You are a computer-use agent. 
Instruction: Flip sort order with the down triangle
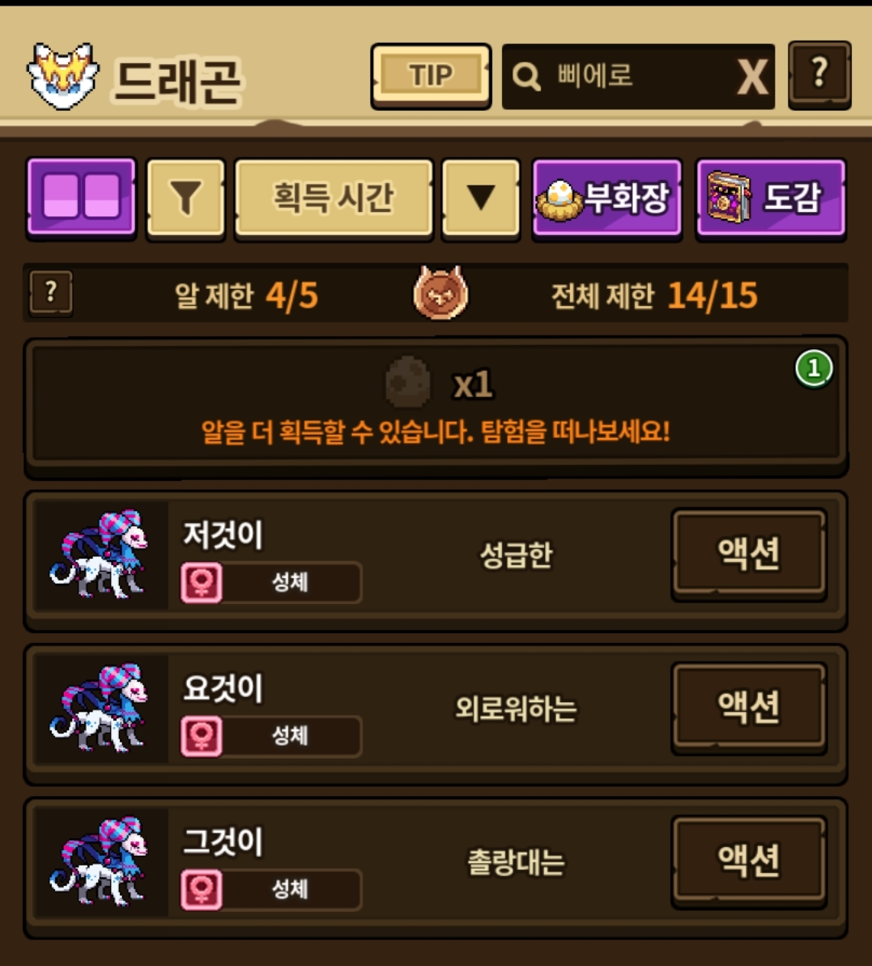tap(481, 198)
